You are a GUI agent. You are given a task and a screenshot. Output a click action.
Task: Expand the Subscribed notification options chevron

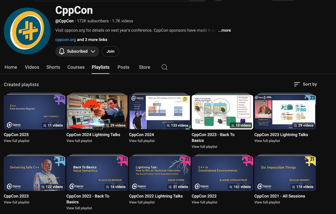click(93, 51)
